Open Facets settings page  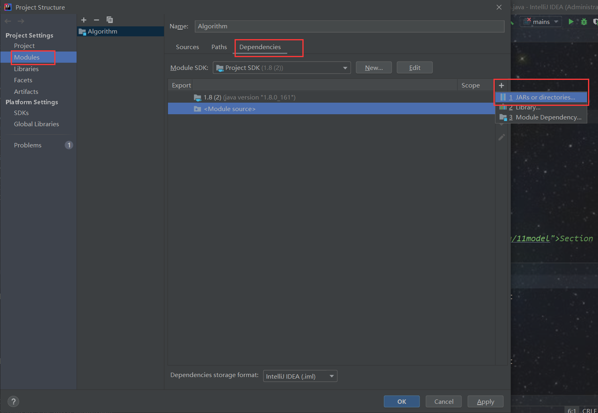[23, 80]
